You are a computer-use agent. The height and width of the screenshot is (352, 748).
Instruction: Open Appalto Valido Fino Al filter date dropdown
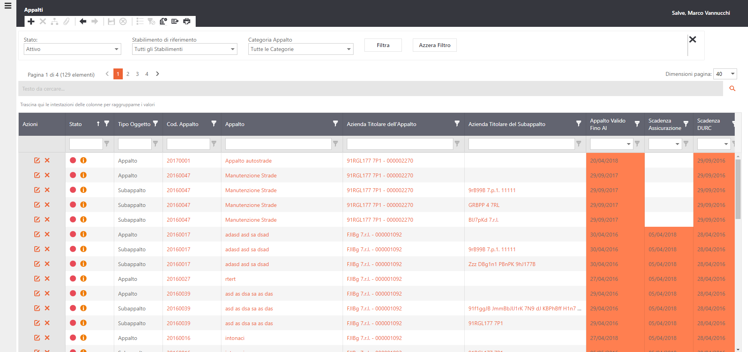tap(628, 144)
